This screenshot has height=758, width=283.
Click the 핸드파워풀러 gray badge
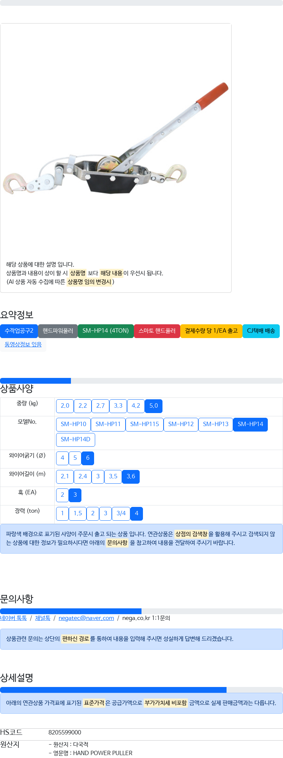click(58, 331)
